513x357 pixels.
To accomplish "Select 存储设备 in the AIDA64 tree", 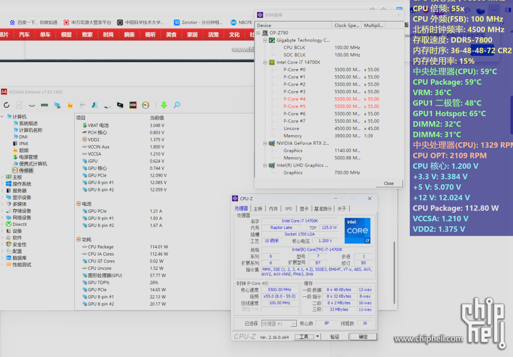I will pos(21,211).
